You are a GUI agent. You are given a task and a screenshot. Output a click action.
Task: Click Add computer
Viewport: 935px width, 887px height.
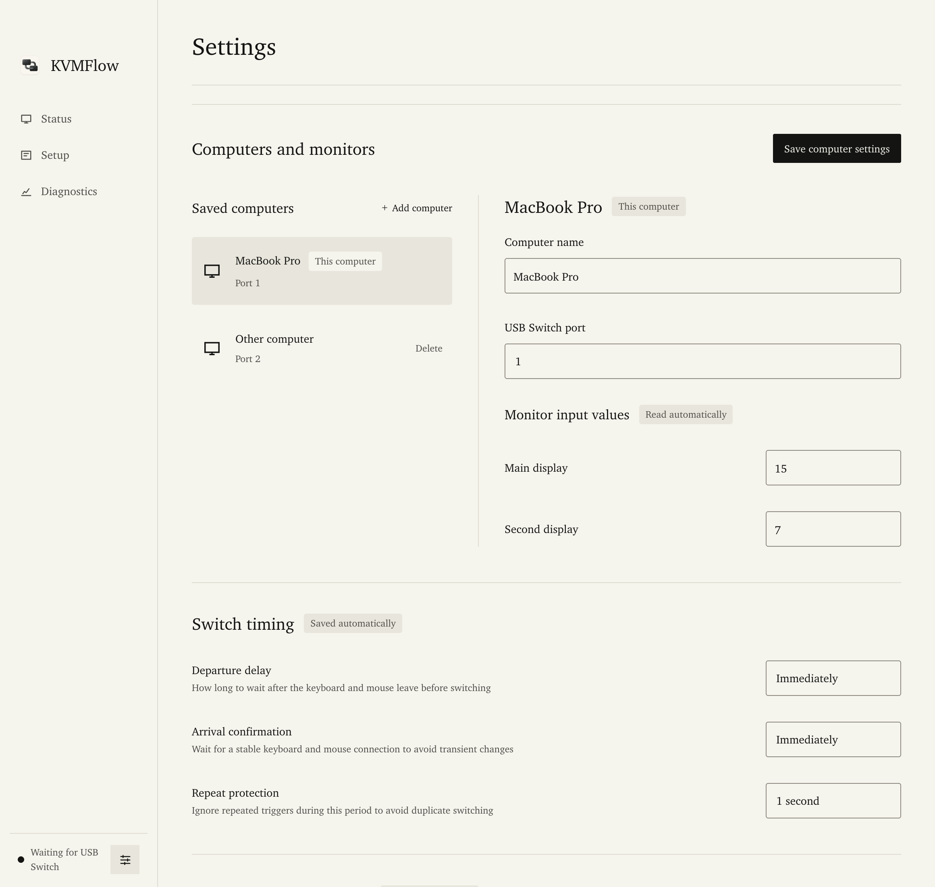417,208
